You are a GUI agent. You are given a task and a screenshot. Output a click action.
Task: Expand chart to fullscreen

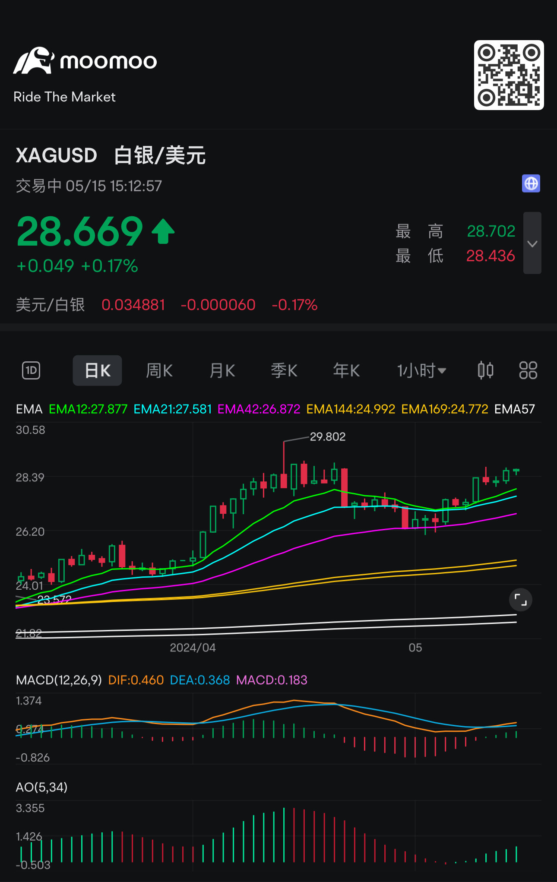pyautogui.click(x=520, y=600)
